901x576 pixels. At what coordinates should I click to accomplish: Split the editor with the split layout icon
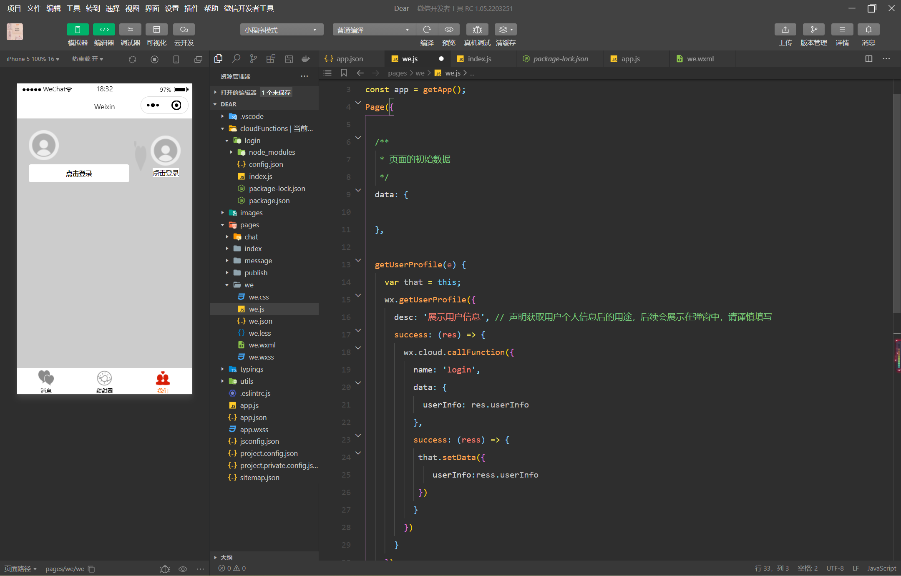click(869, 59)
